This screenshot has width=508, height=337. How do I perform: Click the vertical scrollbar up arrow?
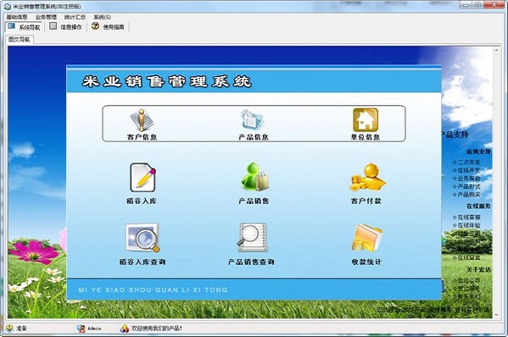coord(496,50)
